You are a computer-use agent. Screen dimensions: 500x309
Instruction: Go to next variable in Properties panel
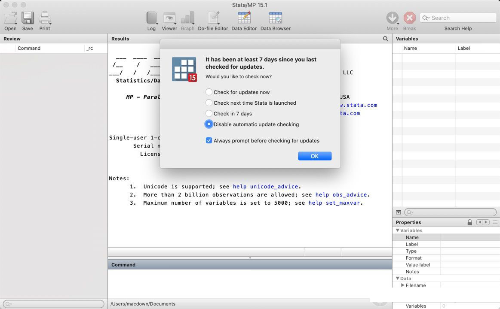[486, 222]
